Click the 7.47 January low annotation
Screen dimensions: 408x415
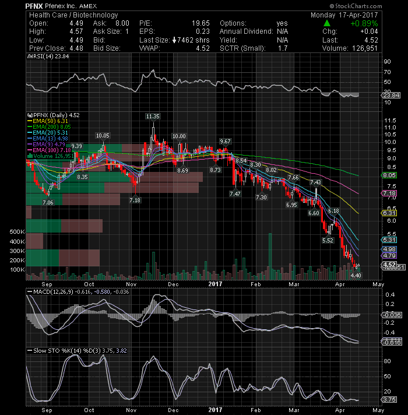(235, 194)
